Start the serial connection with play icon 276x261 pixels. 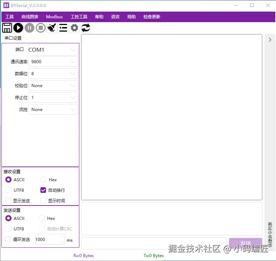point(18,28)
